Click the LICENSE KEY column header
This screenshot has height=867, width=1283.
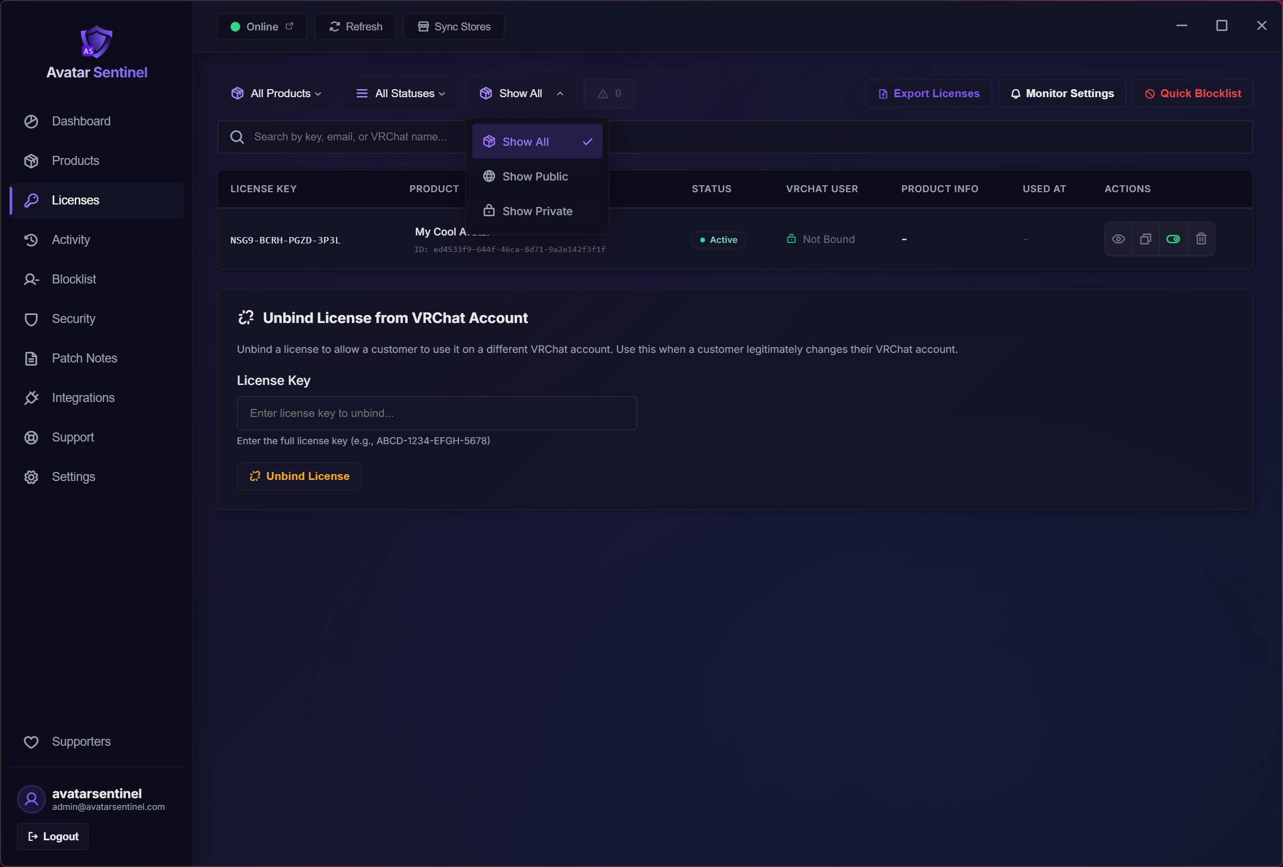(x=263, y=189)
